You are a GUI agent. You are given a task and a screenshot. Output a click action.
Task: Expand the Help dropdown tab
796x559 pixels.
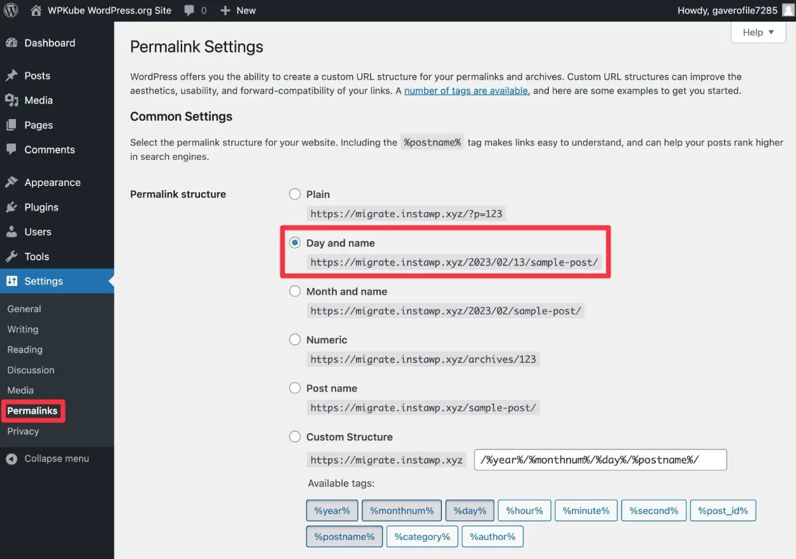[x=758, y=32]
